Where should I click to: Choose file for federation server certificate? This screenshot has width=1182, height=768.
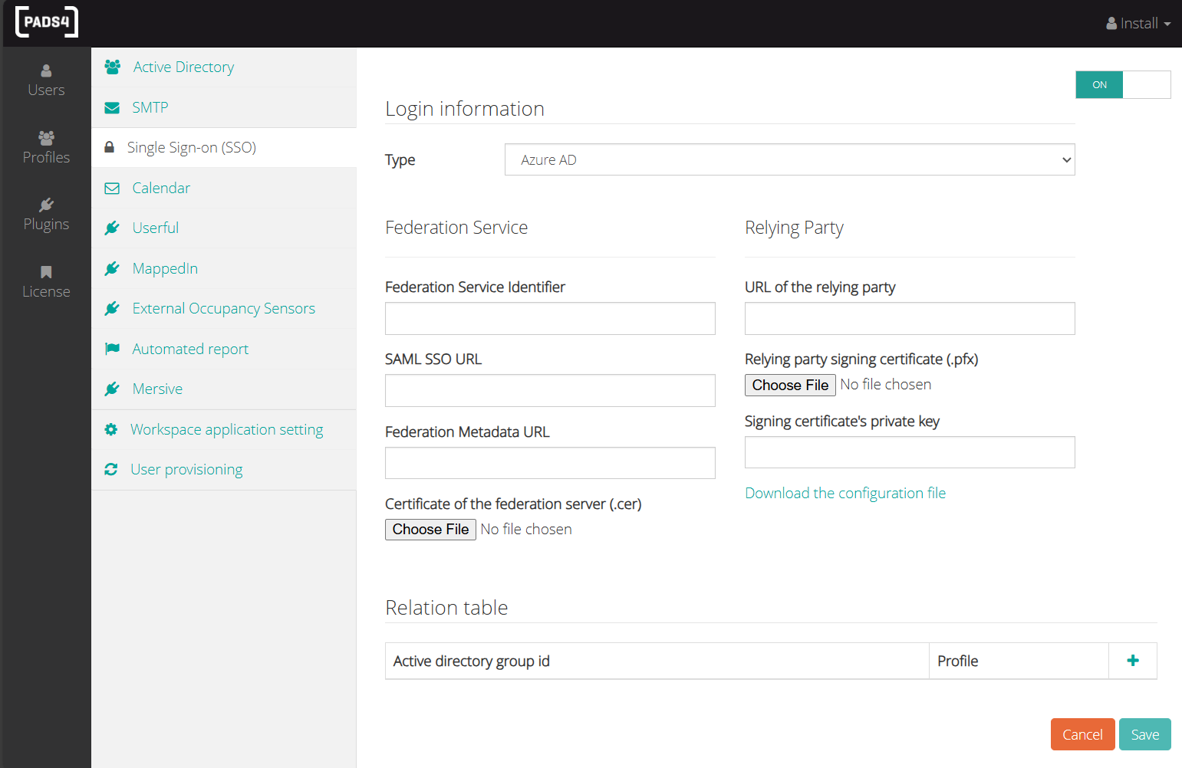pyautogui.click(x=430, y=530)
